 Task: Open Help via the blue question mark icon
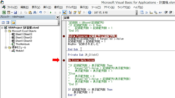point(89,13)
